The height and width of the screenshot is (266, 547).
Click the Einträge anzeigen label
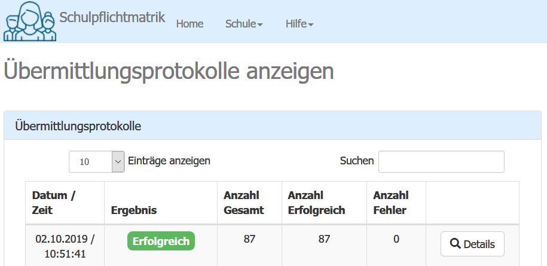tap(169, 161)
